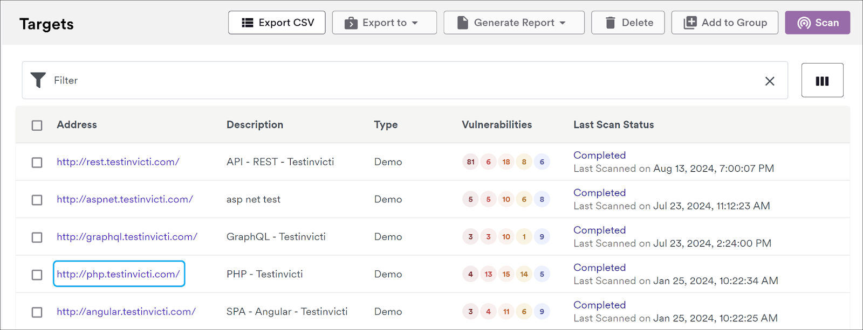Click badge 18 in rest.testinvicti.com row
The height and width of the screenshot is (330, 863).
click(x=506, y=162)
